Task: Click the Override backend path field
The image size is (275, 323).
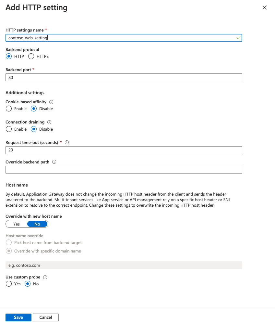Action: click(124, 169)
